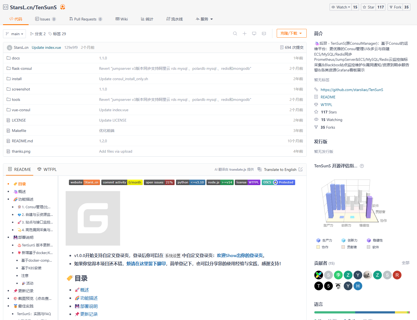417x320 pixels.
Task: Click the python <=v3.10 badge
Action: 191,182
